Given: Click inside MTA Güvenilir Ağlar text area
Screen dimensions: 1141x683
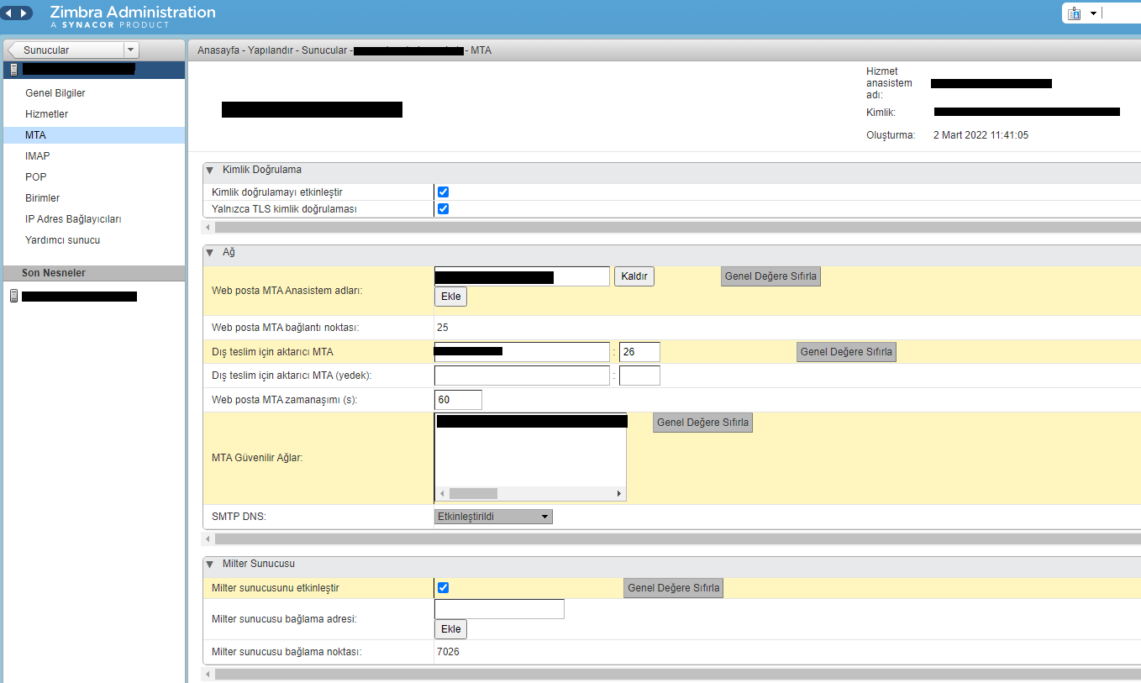Looking at the screenshot, I should [x=530, y=458].
